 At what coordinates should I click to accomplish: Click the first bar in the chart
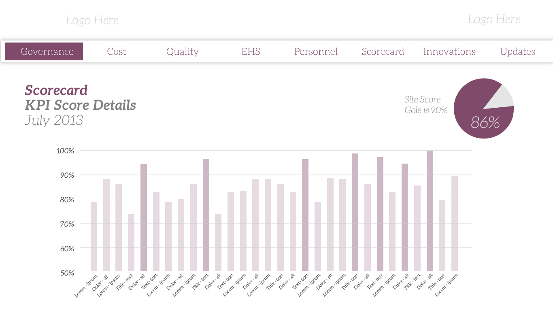click(x=94, y=237)
